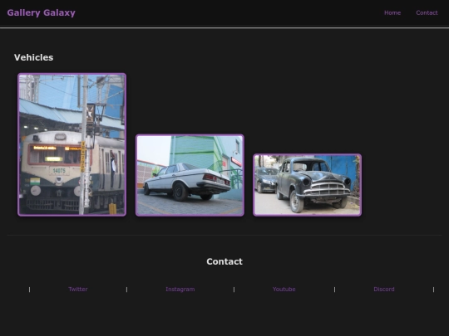This screenshot has height=336, width=449.
Task: Select the Vehicles section heading
Action: pos(34,57)
